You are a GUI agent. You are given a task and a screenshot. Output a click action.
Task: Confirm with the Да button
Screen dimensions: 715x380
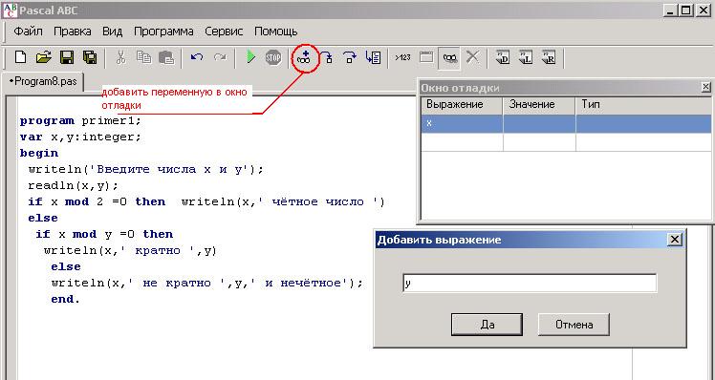(x=487, y=325)
